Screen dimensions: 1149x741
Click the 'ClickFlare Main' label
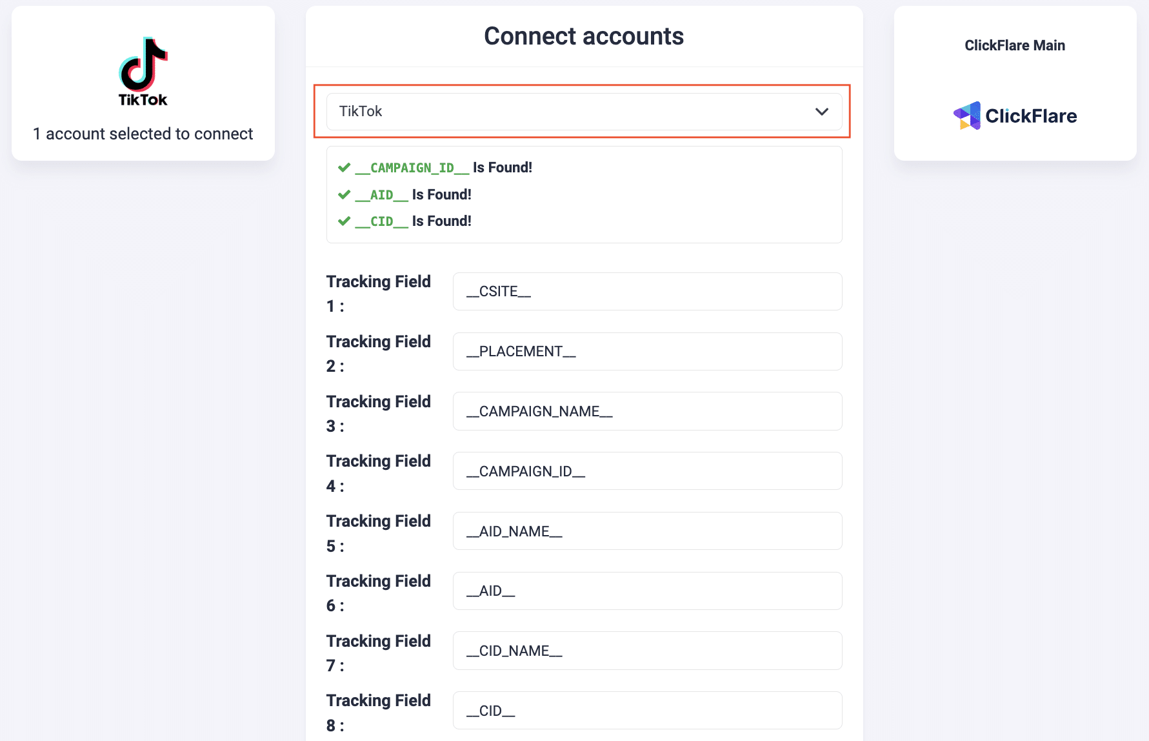tap(1015, 45)
